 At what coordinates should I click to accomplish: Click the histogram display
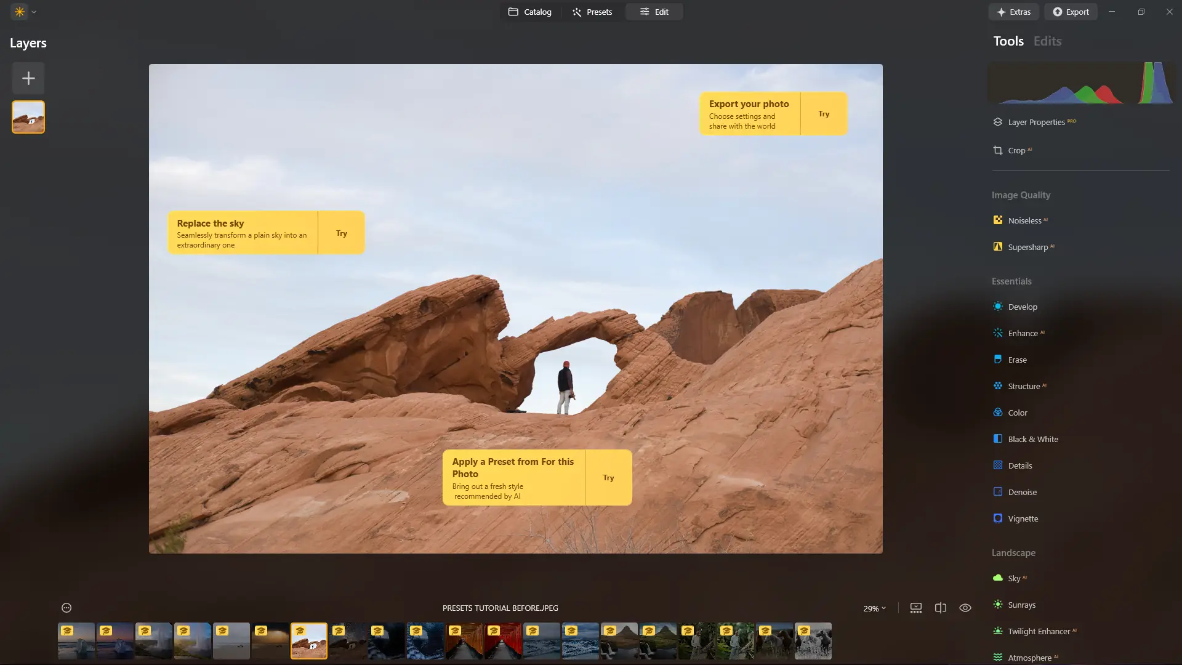point(1080,83)
